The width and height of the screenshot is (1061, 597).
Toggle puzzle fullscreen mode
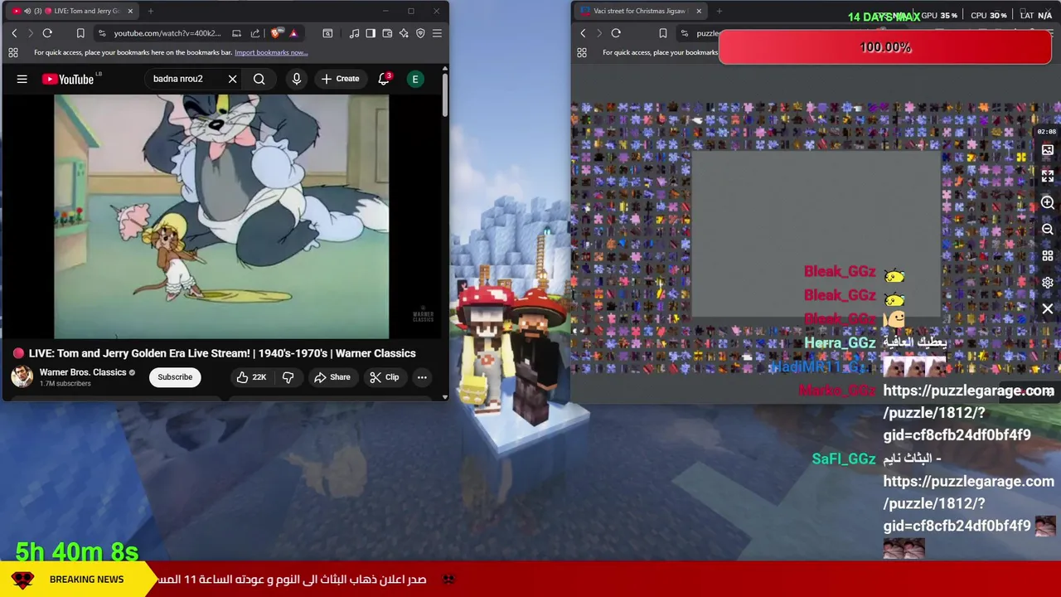pos(1048,177)
